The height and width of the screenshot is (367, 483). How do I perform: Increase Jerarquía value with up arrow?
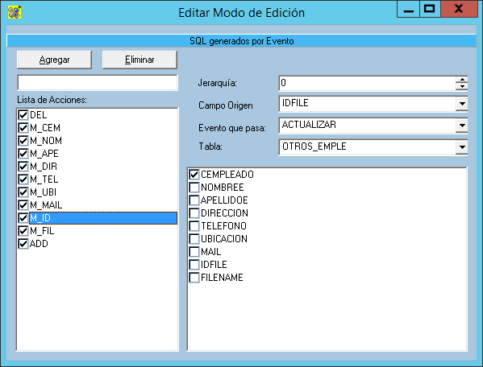(462, 80)
